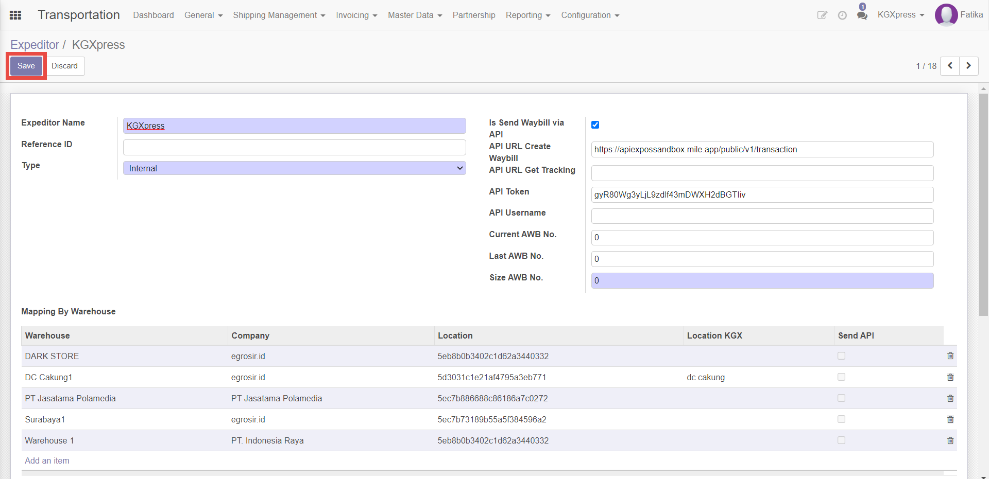Click the 1 / 18 pager counter
The width and height of the screenshot is (989, 479).
click(926, 66)
